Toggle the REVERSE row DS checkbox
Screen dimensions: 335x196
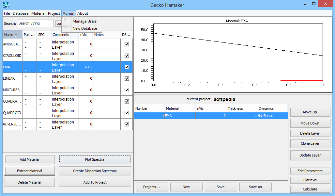coord(127,124)
